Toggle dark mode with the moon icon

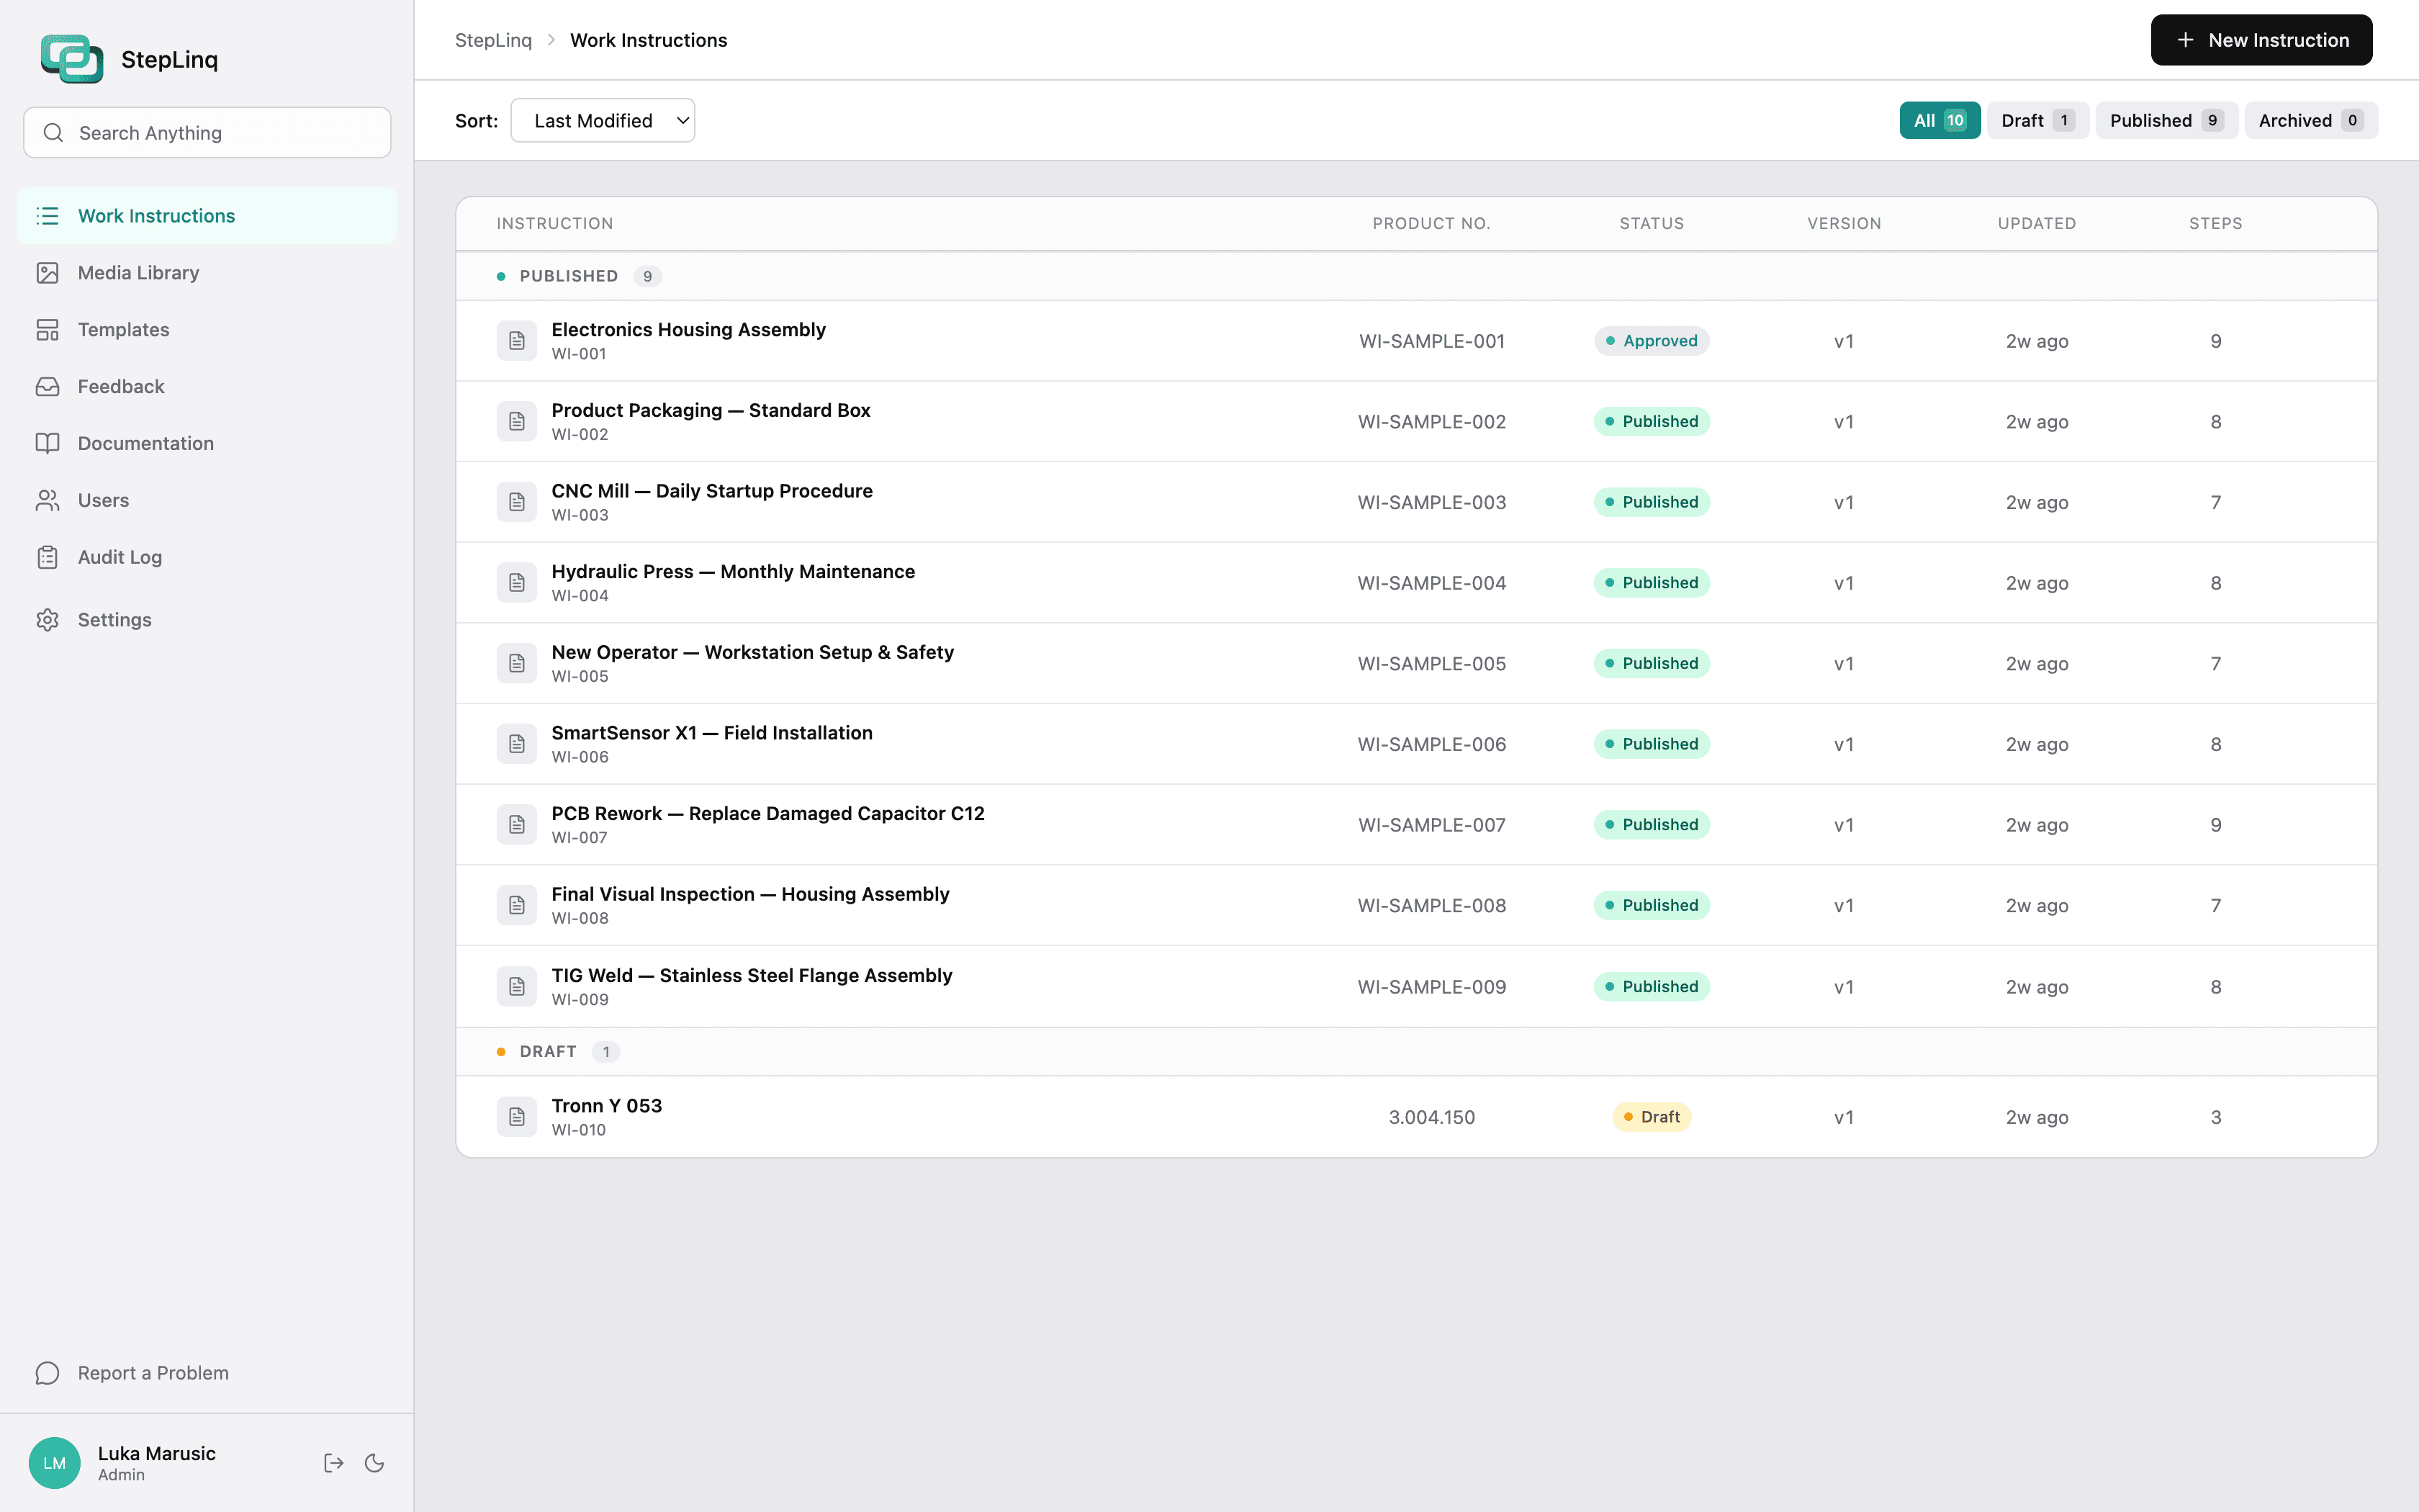click(x=374, y=1462)
